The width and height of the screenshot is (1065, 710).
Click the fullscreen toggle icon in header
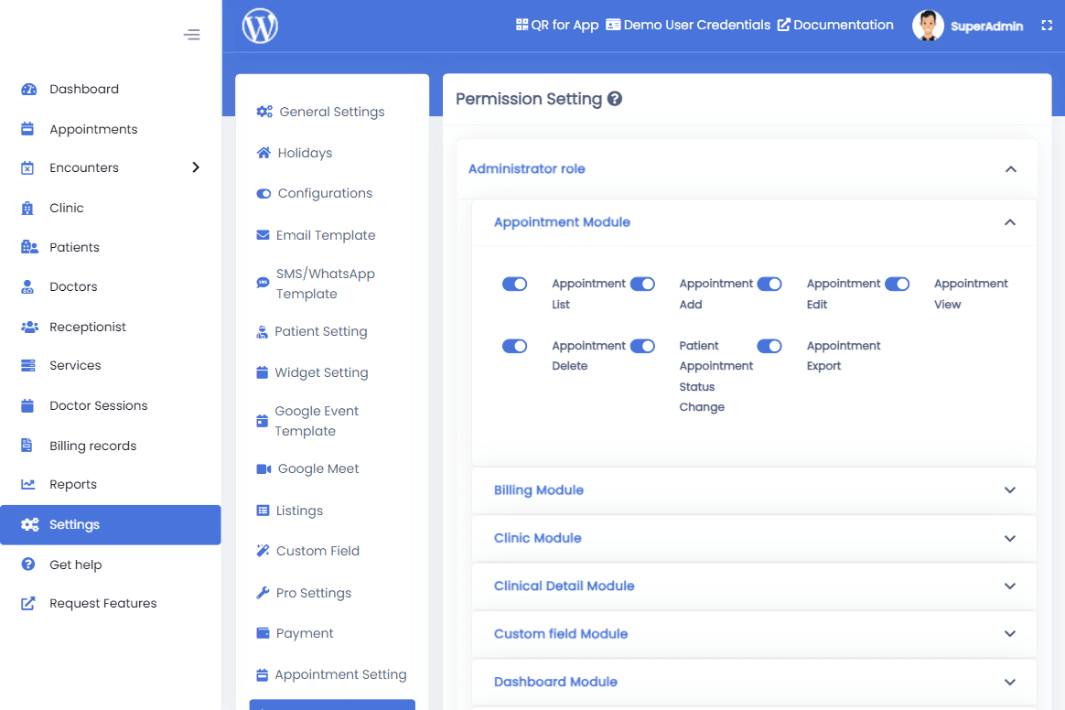pyautogui.click(x=1047, y=25)
